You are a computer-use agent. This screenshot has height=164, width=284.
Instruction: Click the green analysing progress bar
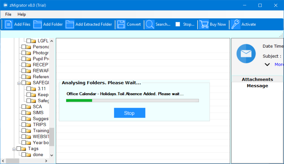(132, 100)
